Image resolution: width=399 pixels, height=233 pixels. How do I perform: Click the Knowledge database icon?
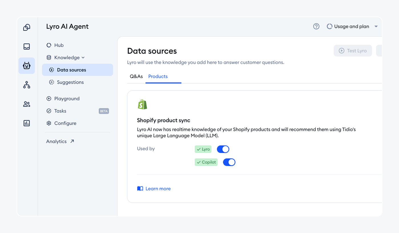(49, 57)
